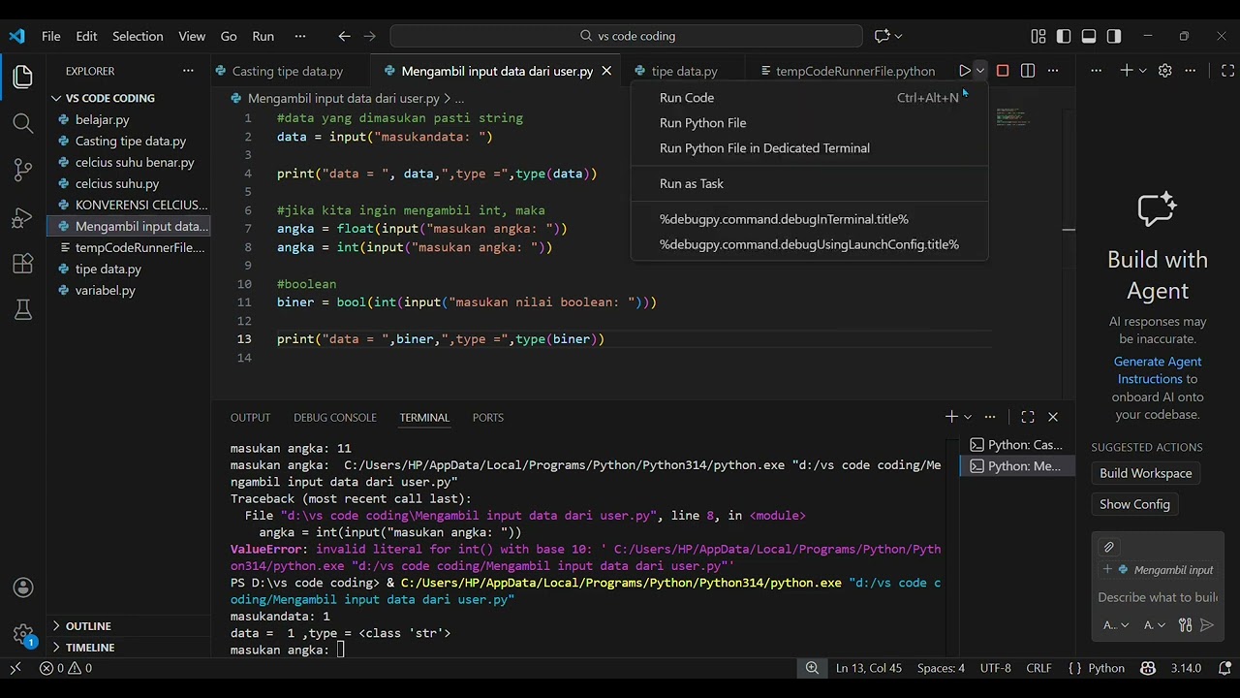This screenshot has height=698, width=1240.
Task: Click the red stop code run icon
Action: pyautogui.click(x=1003, y=71)
